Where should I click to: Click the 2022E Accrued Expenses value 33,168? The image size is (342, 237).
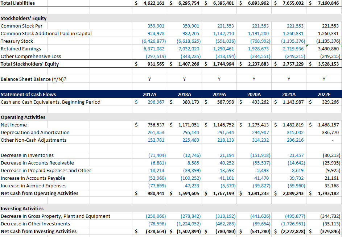(x=331, y=186)
